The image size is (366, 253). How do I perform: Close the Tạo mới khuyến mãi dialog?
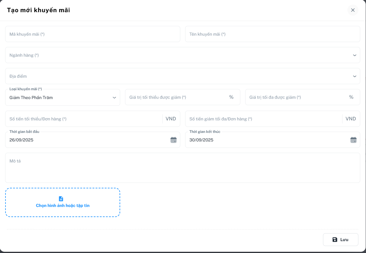[353, 10]
